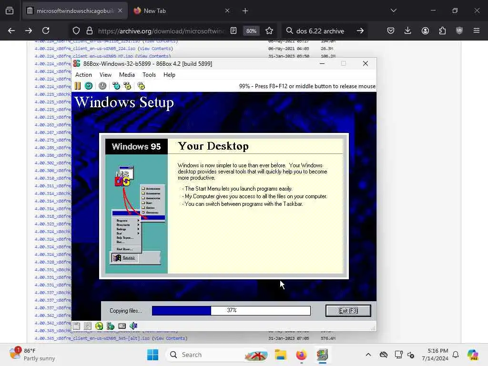
Task: Open Firefox View button at tab strip
Action: pyautogui.click(x=10, y=10)
